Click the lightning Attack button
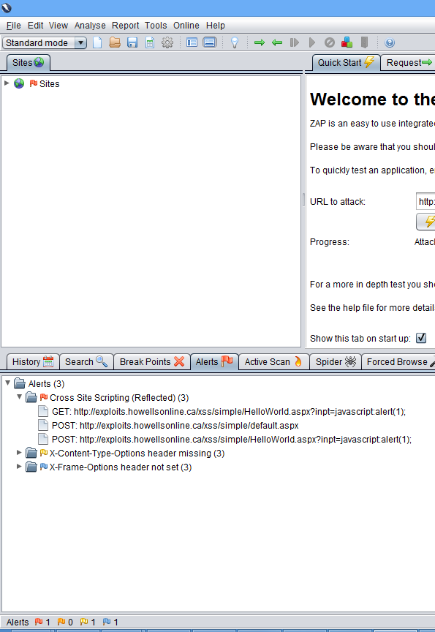This screenshot has width=435, height=632. click(x=425, y=222)
